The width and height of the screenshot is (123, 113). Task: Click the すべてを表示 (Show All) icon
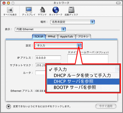click(x=10, y=10)
